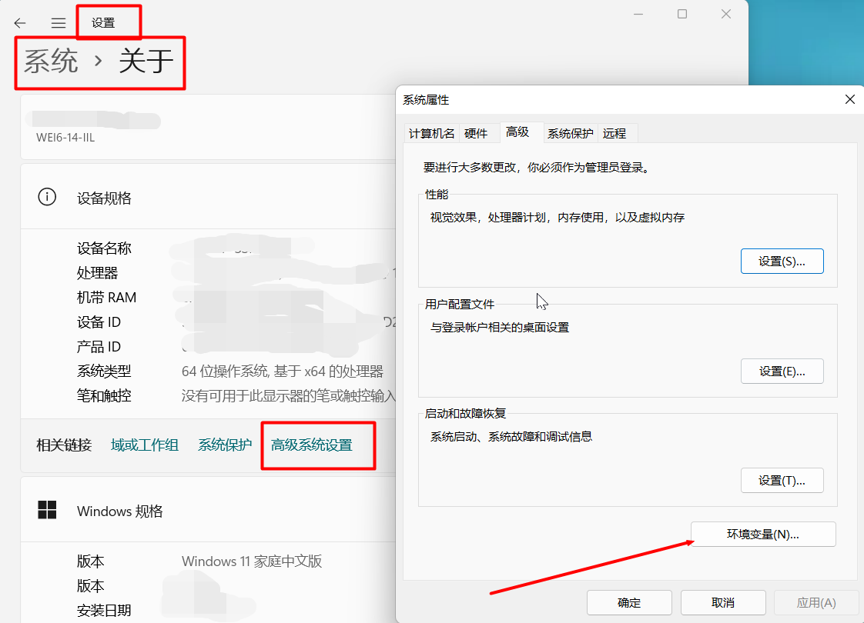Screen dimensions: 864x623
Task: Open startup and recovery 设置(T)... button
Action: (782, 481)
